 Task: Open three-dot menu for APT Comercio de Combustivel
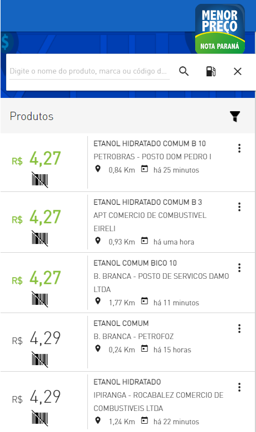(x=239, y=207)
